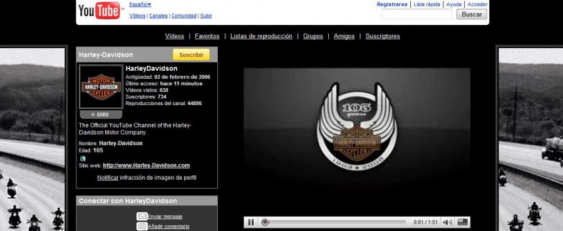Click the envelope icon beside Enviar mensaje
Viewport: 563px width, 231px height.
(x=142, y=217)
